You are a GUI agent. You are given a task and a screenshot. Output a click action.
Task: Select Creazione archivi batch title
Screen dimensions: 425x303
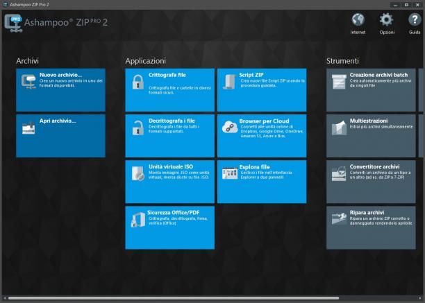(378, 75)
